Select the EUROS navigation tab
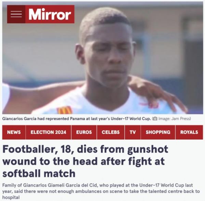The height and width of the screenshot is (201, 205). click(x=84, y=132)
